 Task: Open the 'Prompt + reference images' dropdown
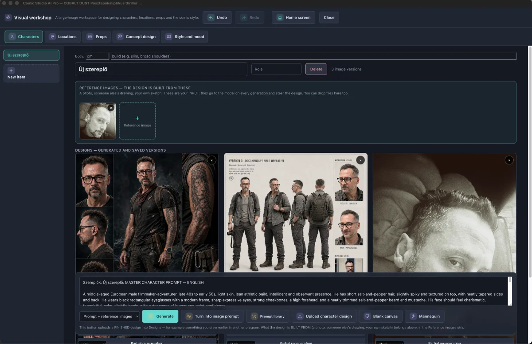tap(110, 317)
